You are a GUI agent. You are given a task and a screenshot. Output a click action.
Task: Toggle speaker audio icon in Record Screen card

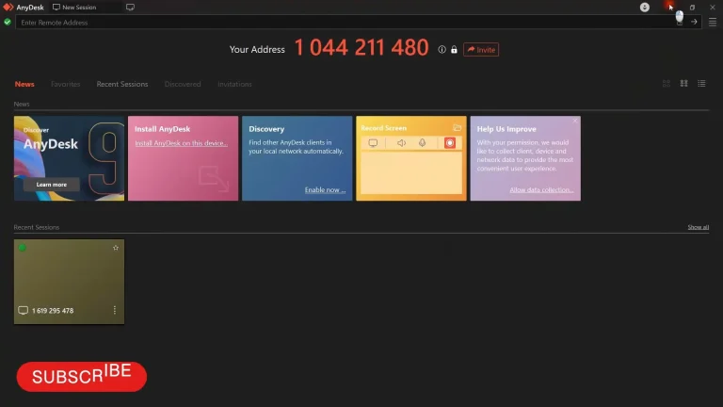402,143
